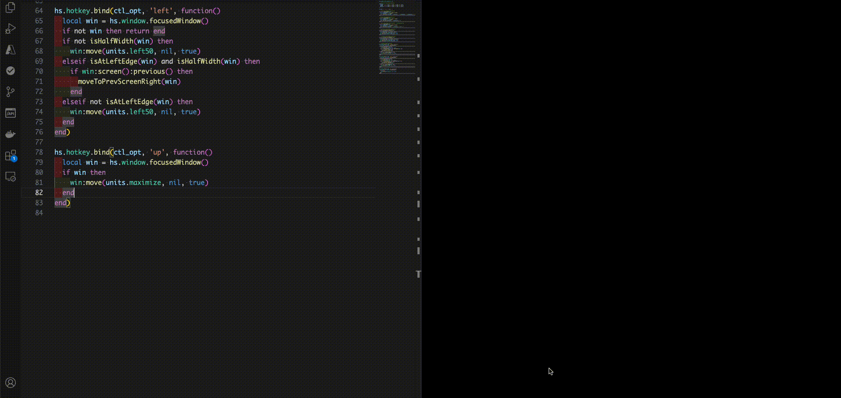The height and width of the screenshot is (398, 841).
Task: Click the minimap code overview
Action: [397, 37]
